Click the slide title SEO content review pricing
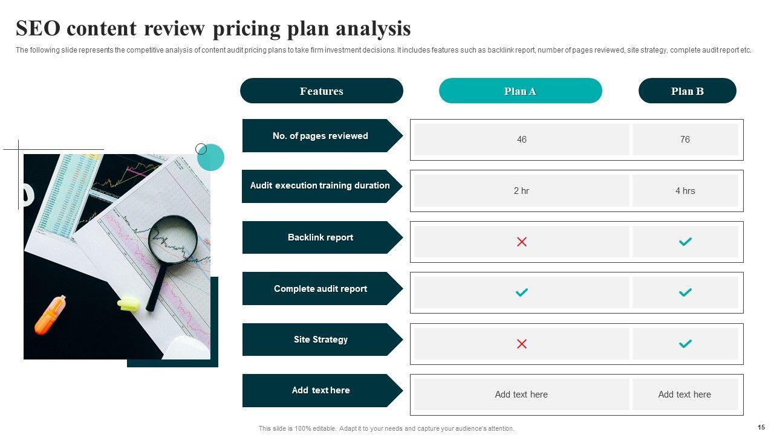The width and height of the screenshot is (774, 435). coord(213,28)
